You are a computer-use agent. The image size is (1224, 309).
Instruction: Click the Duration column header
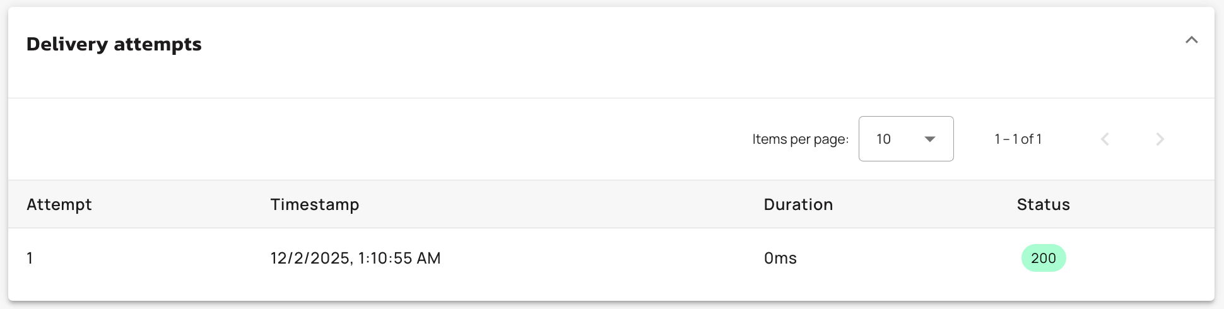click(x=798, y=204)
